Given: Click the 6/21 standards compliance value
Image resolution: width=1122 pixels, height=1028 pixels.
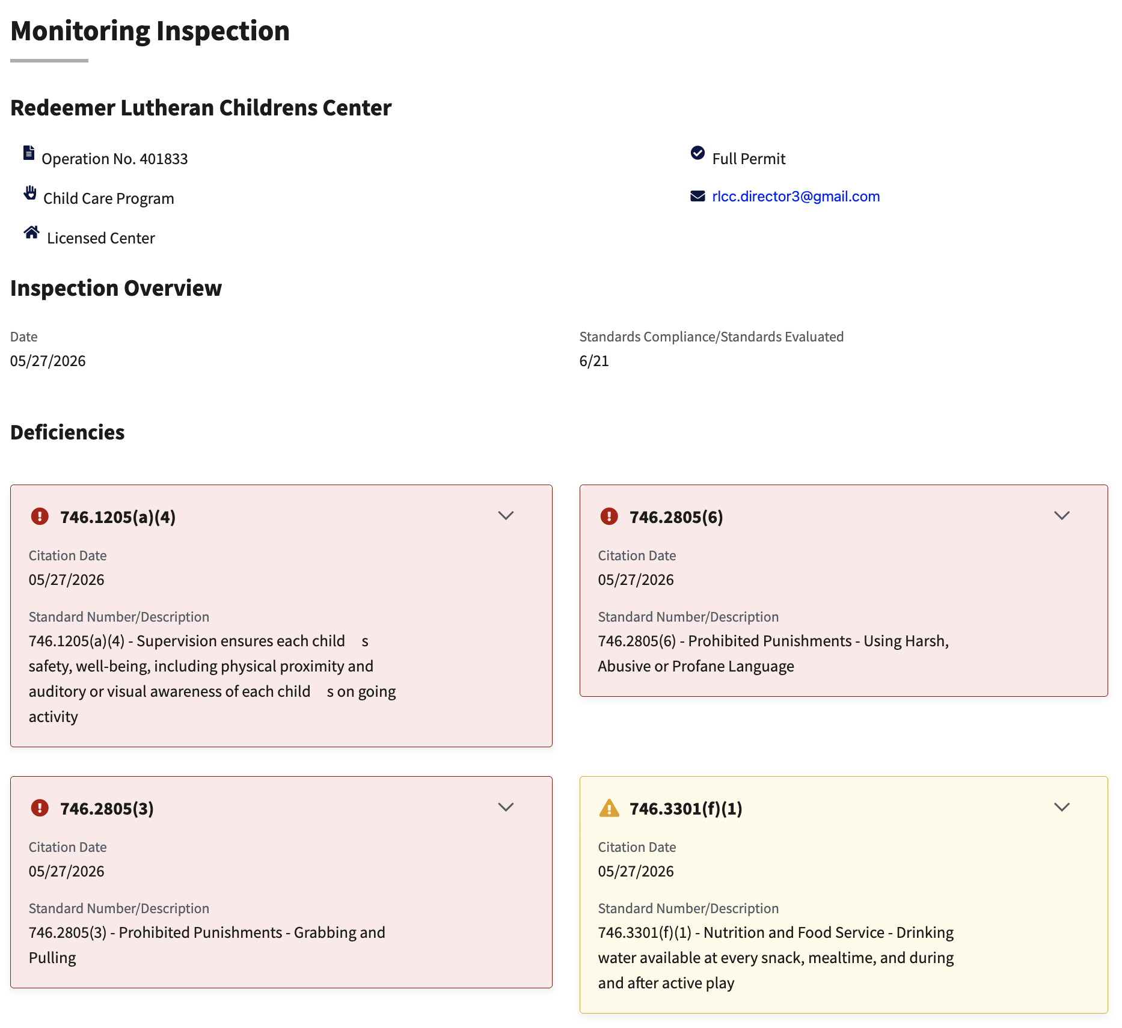Looking at the screenshot, I should click(x=594, y=361).
